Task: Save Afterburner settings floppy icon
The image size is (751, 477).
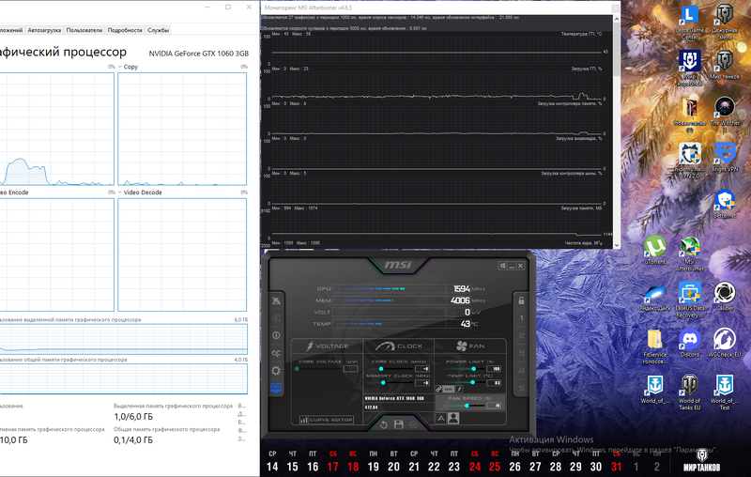Action: pos(398,424)
